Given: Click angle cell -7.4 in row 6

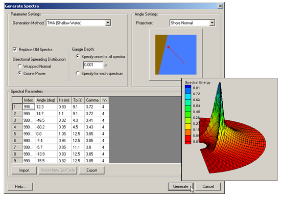Looking at the screenshot, I should click(46, 141).
